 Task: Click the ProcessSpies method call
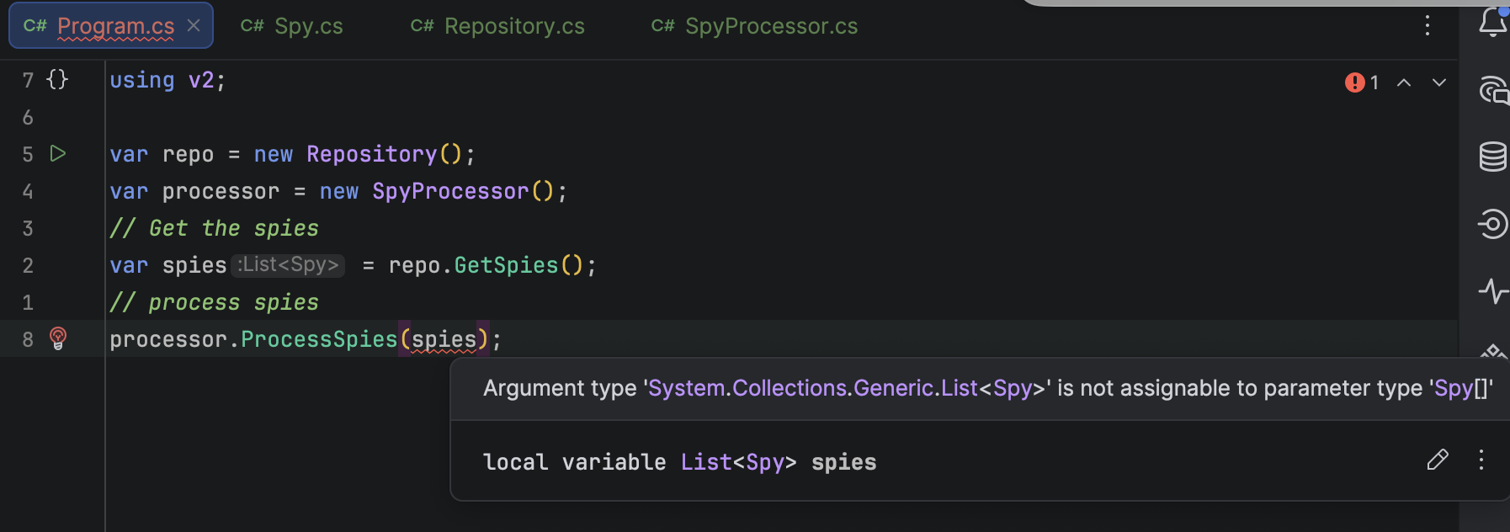pyautogui.click(x=319, y=339)
